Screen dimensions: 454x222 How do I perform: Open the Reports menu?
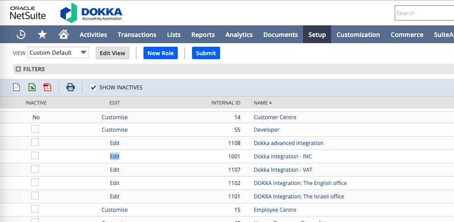click(x=203, y=35)
